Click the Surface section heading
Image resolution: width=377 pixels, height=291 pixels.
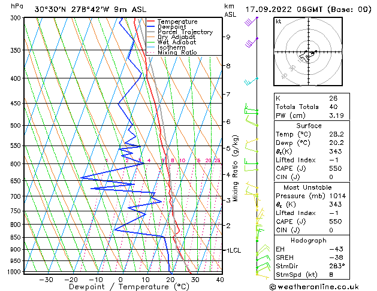coord(309,126)
